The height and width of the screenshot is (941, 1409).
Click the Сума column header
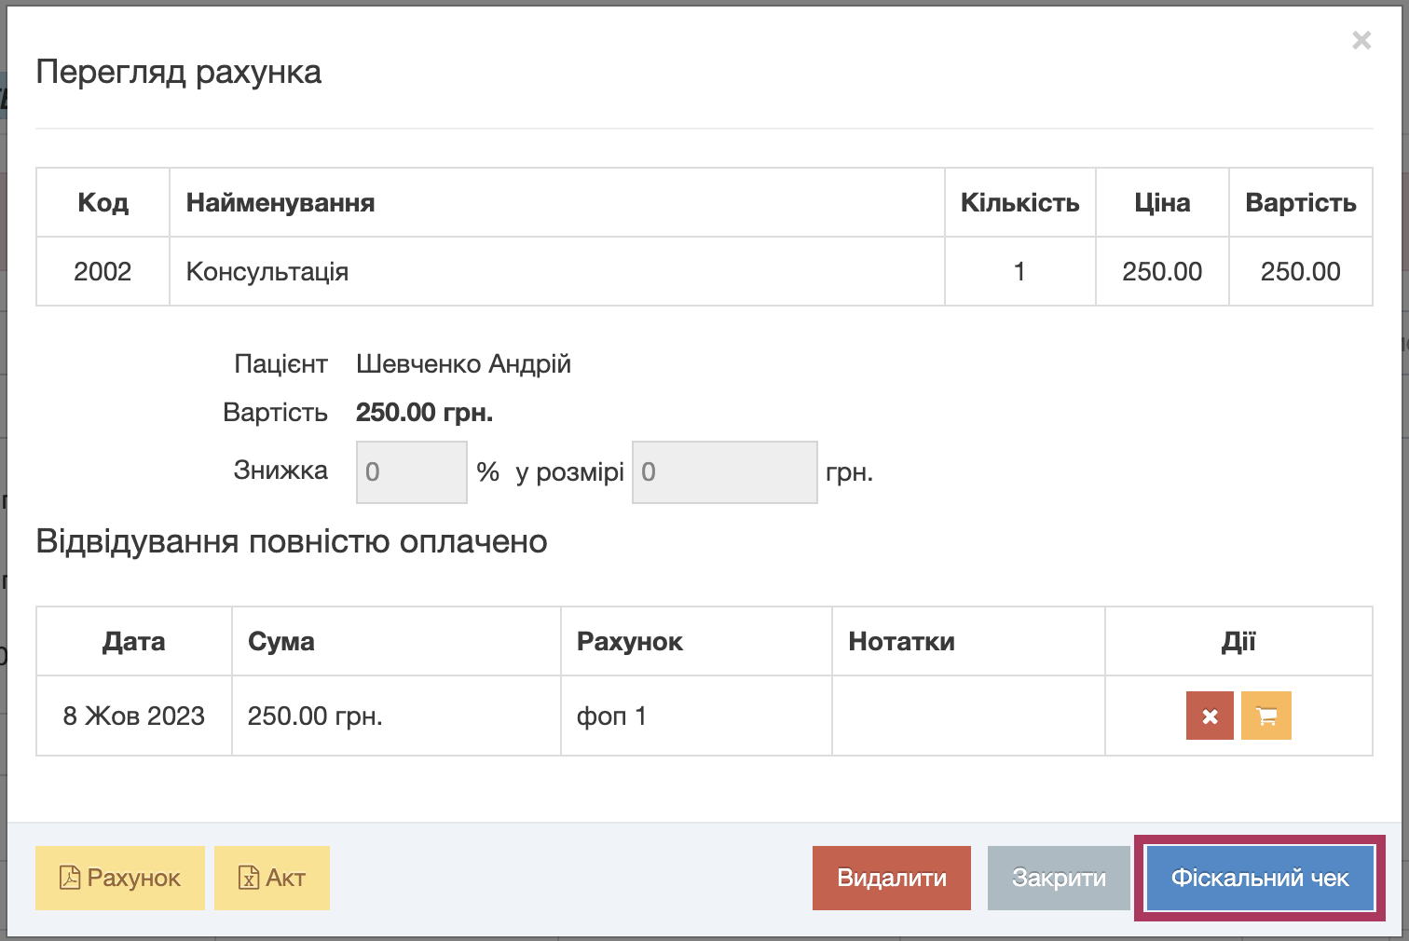click(x=281, y=642)
